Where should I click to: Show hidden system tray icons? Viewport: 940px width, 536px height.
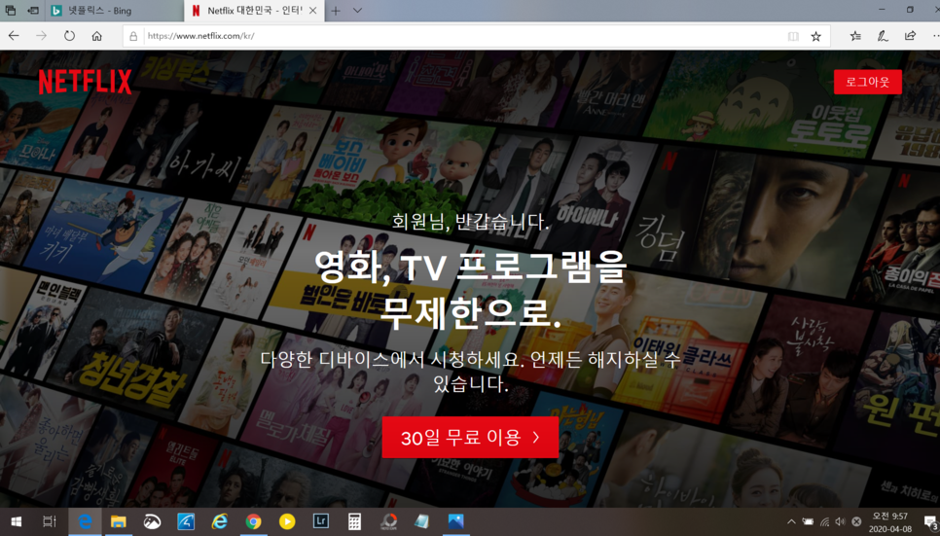(791, 521)
